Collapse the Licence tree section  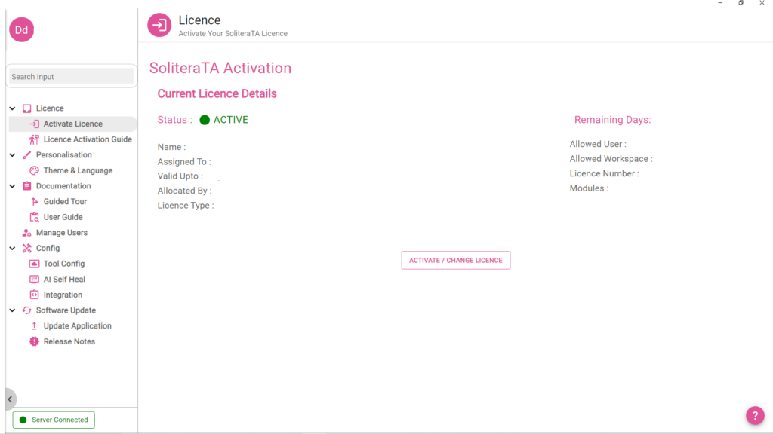[x=12, y=108]
